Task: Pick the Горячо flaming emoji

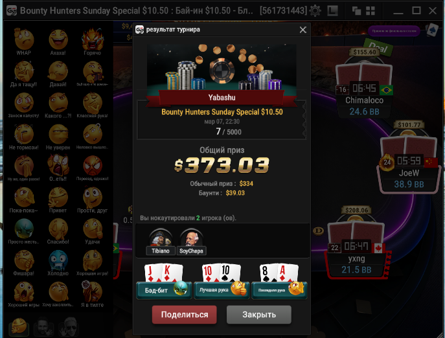Action: click(93, 41)
